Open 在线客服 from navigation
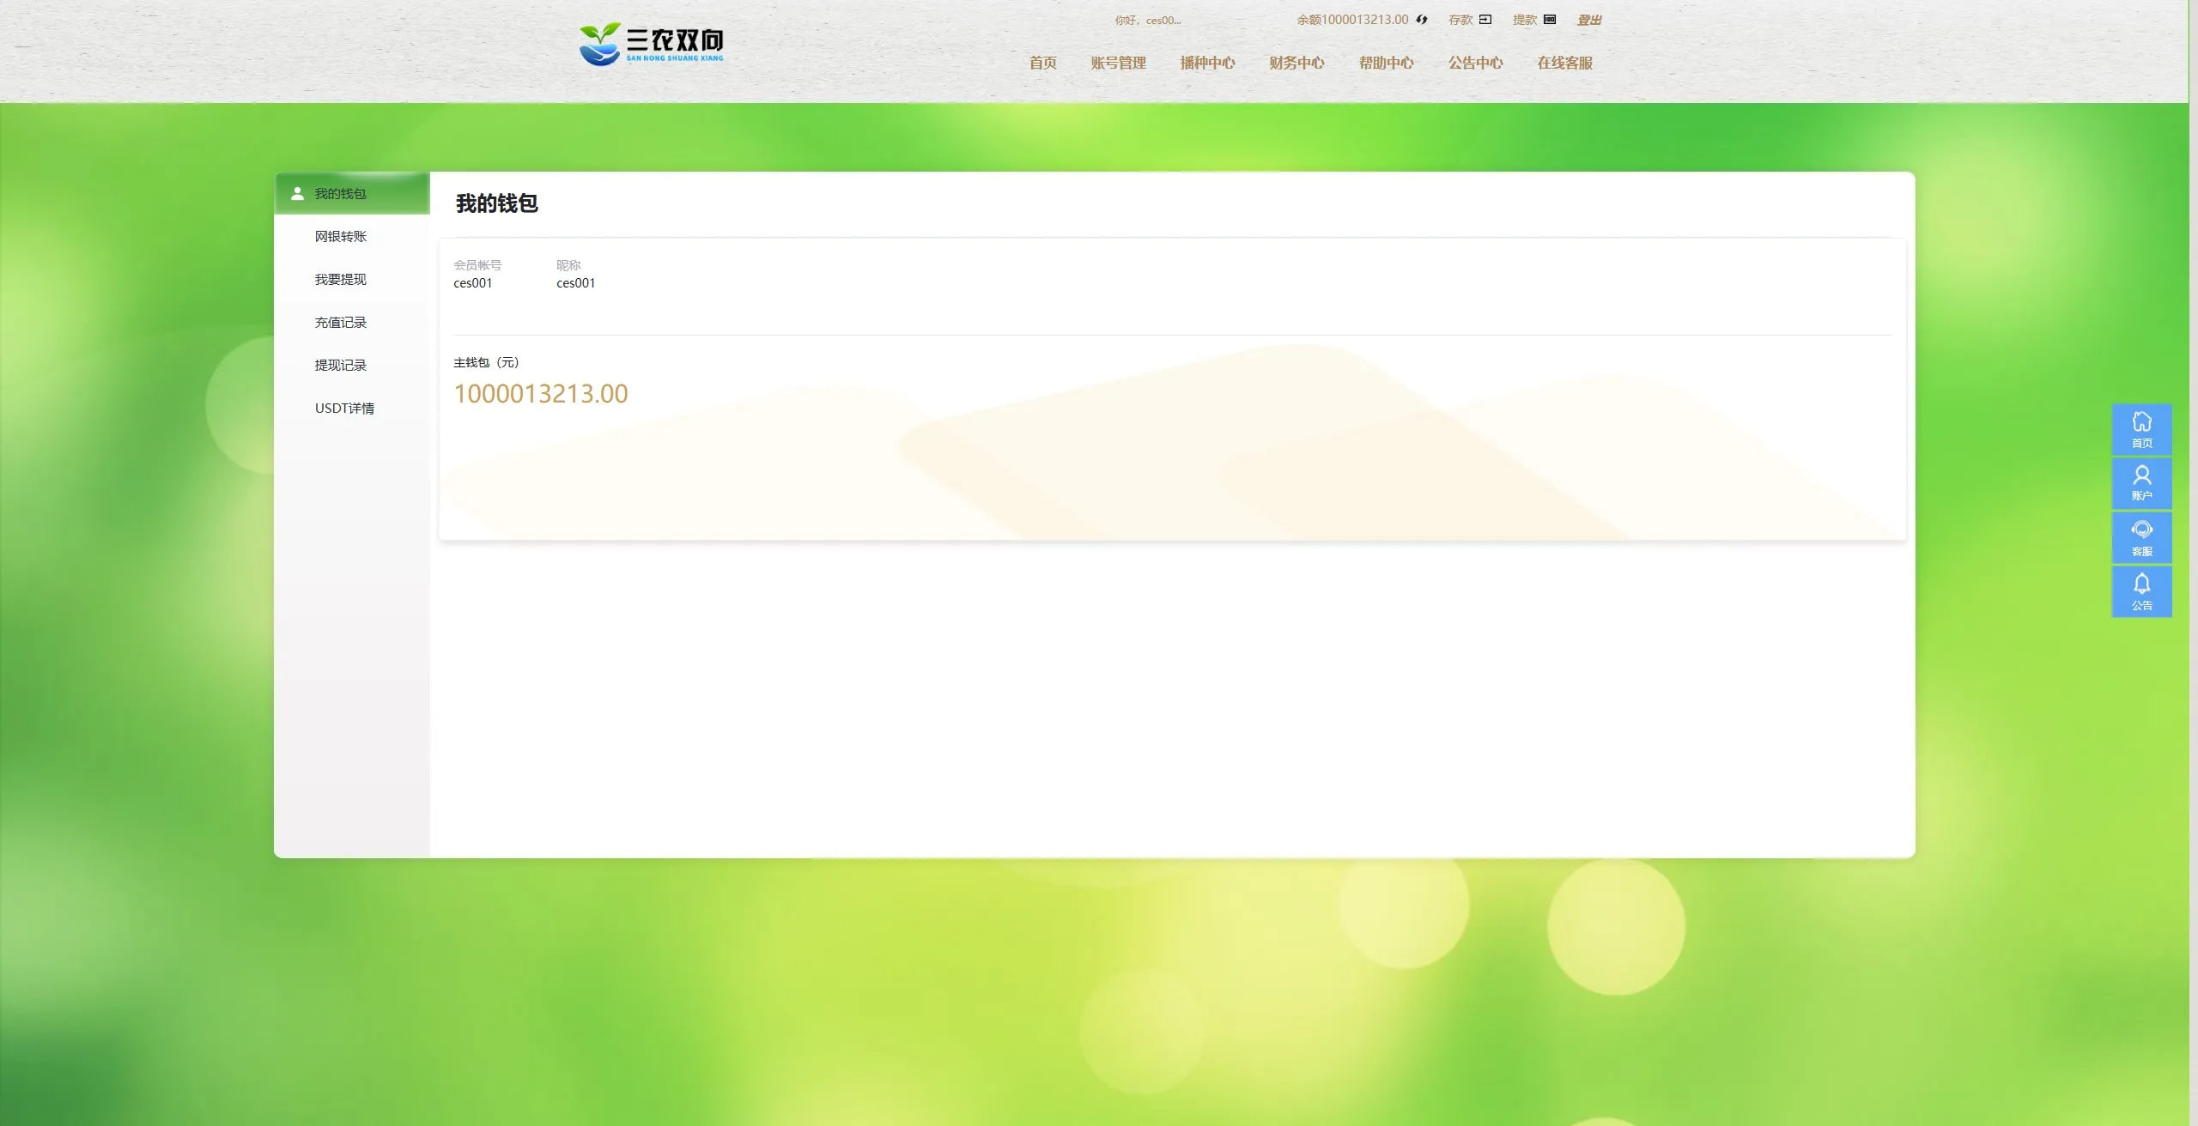The width and height of the screenshot is (2198, 1126). [x=1564, y=63]
